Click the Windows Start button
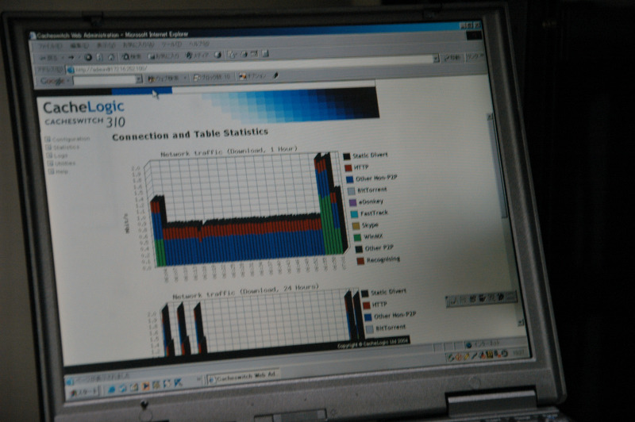 tap(84, 391)
